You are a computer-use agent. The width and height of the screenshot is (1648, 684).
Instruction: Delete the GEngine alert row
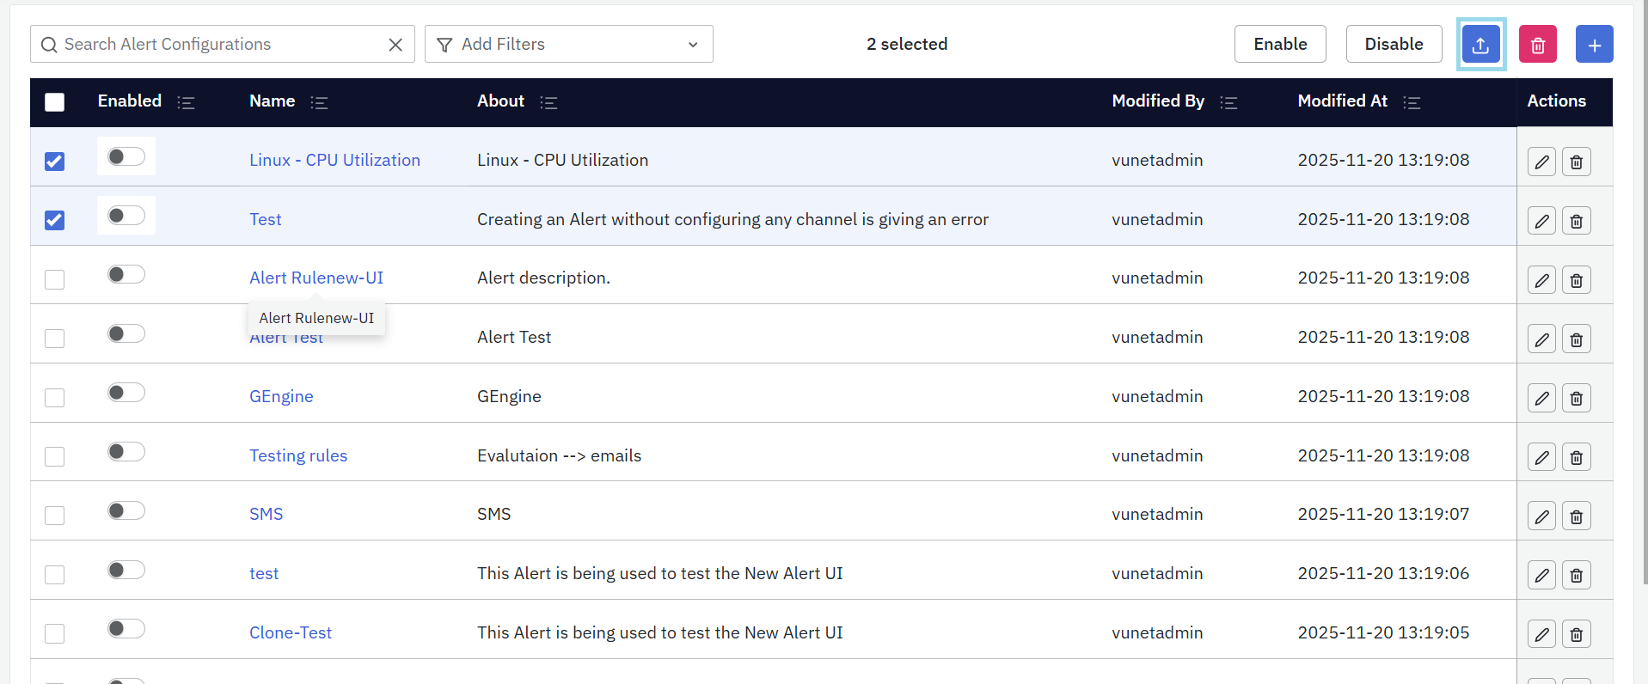click(1576, 398)
